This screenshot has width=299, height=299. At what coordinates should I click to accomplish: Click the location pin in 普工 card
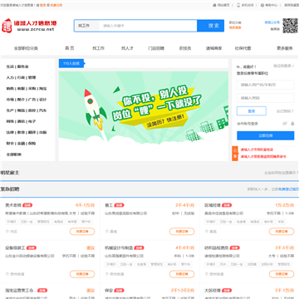pyautogui.click(x=106, y=232)
